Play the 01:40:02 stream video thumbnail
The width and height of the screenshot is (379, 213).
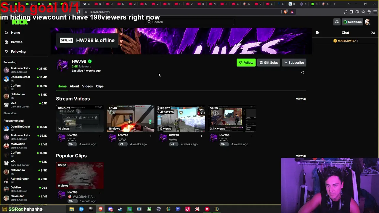[80, 118]
